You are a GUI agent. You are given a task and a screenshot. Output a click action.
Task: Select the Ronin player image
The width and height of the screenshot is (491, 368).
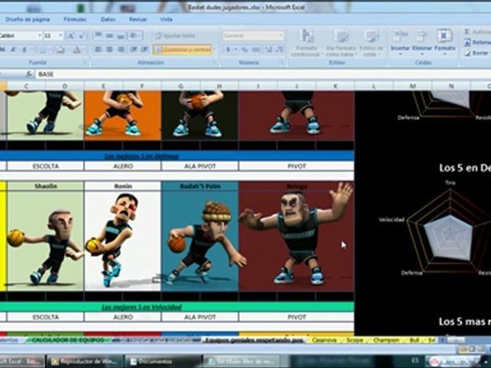tap(122, 241)
